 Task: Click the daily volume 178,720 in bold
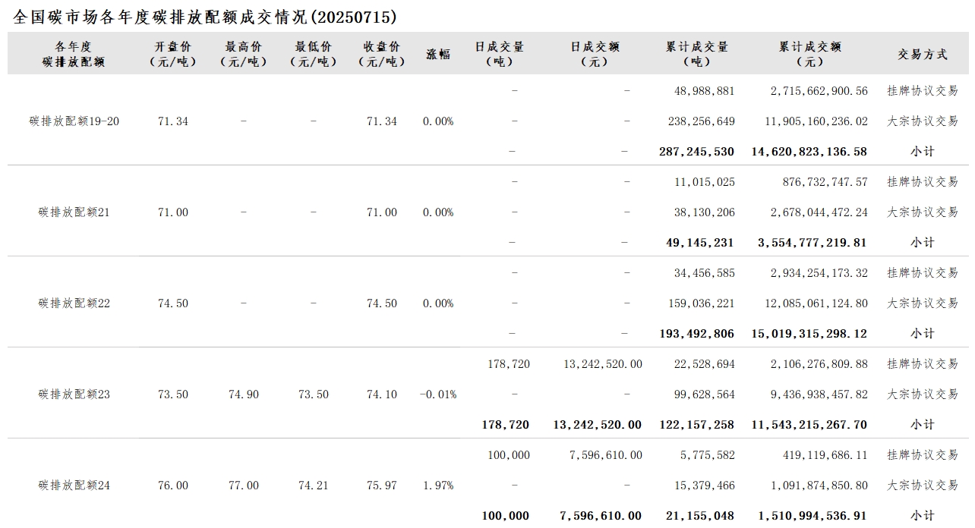(505, 425)
